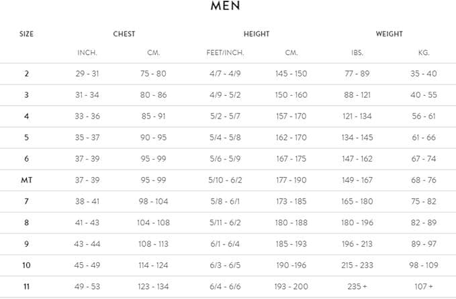Click the MEN heading title

point(226,7)
